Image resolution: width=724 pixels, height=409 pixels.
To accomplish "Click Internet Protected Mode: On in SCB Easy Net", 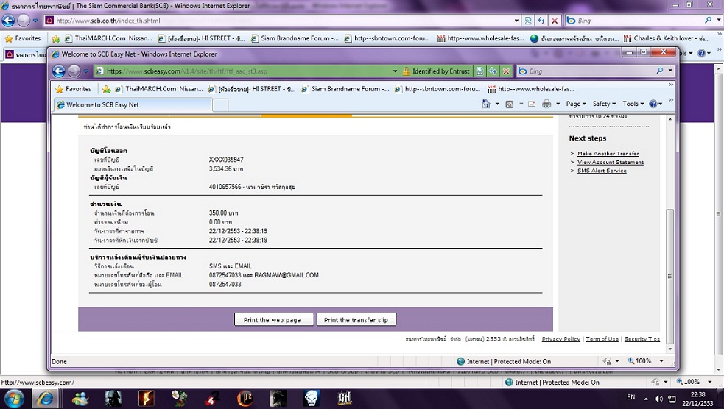I will pos(504,361).
